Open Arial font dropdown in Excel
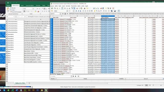The image size is (164, 92). click(x=32, y=9)
